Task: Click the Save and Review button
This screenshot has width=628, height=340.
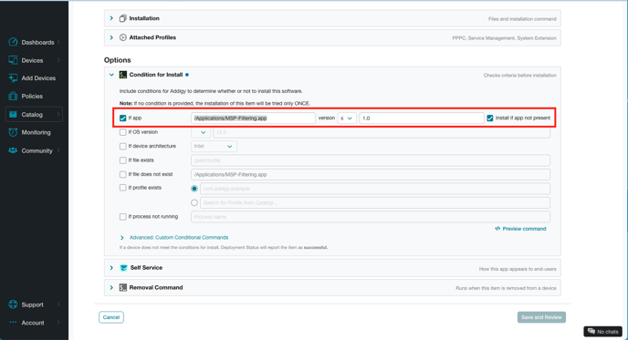Action: 541,317
